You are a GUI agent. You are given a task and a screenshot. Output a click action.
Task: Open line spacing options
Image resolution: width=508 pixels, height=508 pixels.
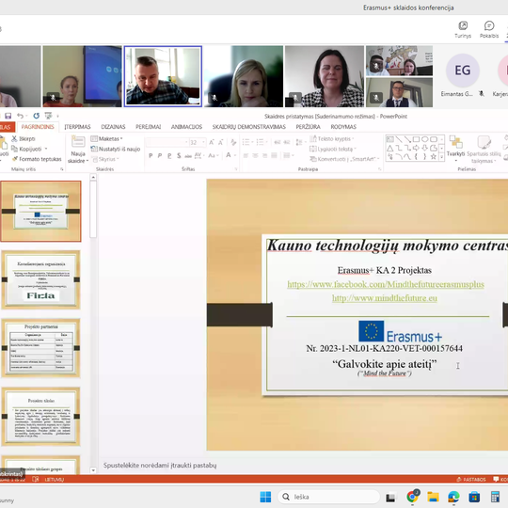coord(300,142)
